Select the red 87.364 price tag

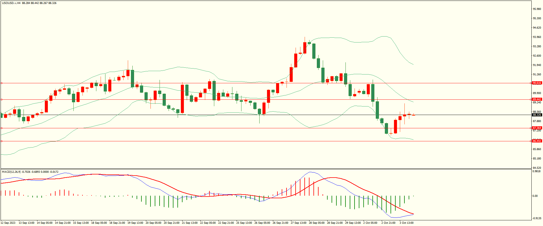pyautogui.click(x=537, y=128)
